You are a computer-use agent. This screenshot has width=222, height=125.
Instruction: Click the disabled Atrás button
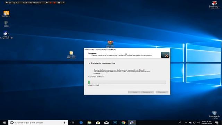tap(134, 92)
